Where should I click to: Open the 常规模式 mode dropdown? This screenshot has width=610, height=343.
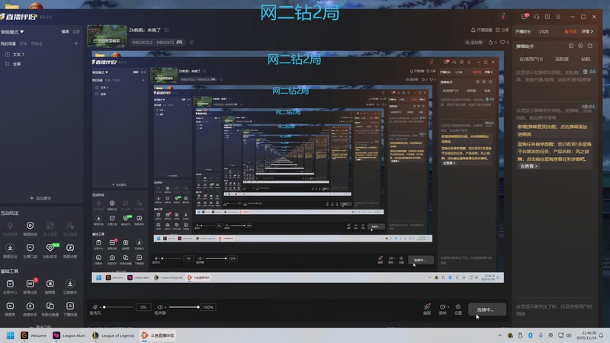[12, 32]
